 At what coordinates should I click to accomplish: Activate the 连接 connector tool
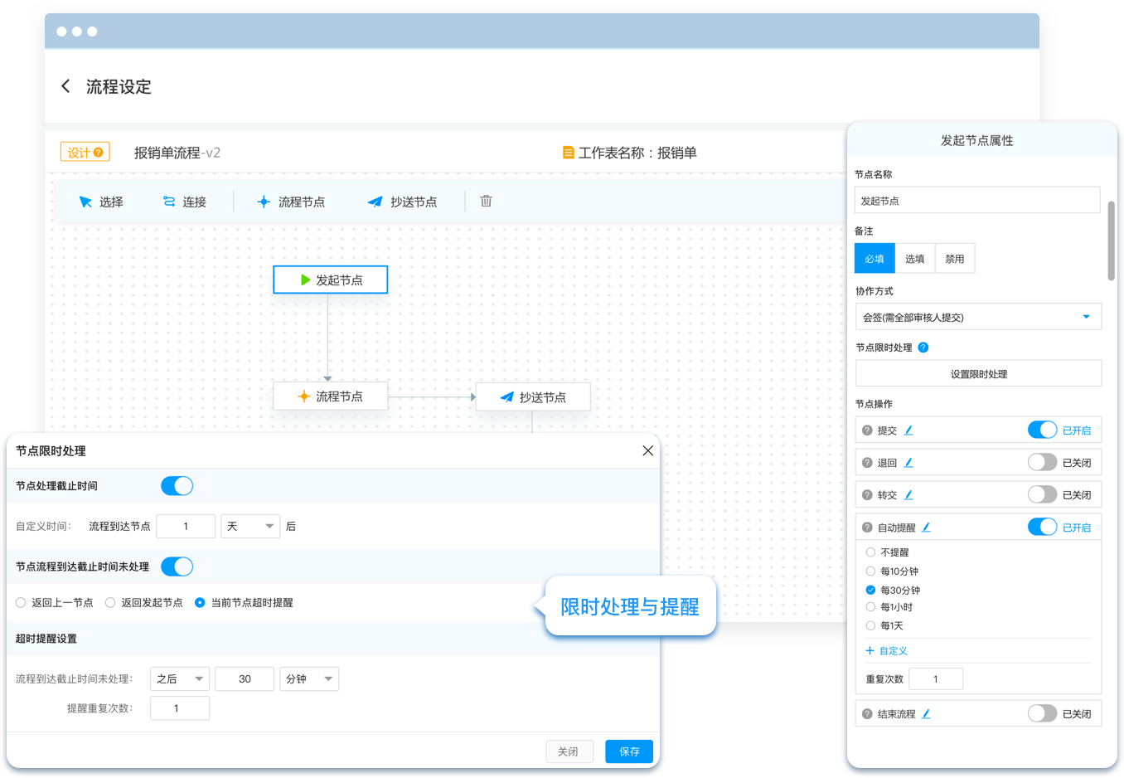184,202
